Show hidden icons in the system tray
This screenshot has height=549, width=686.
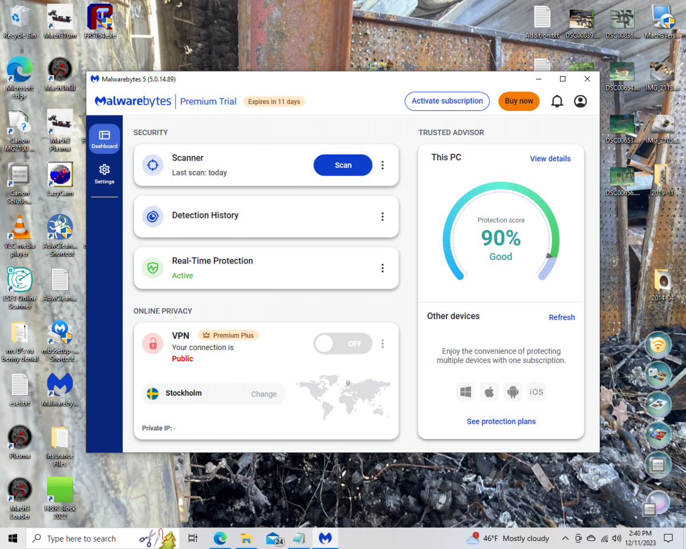(x=565, y=538)
